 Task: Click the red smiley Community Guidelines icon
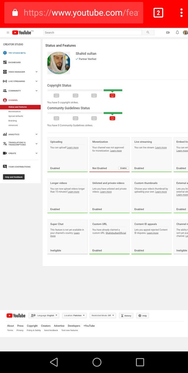tap(112, 118)
